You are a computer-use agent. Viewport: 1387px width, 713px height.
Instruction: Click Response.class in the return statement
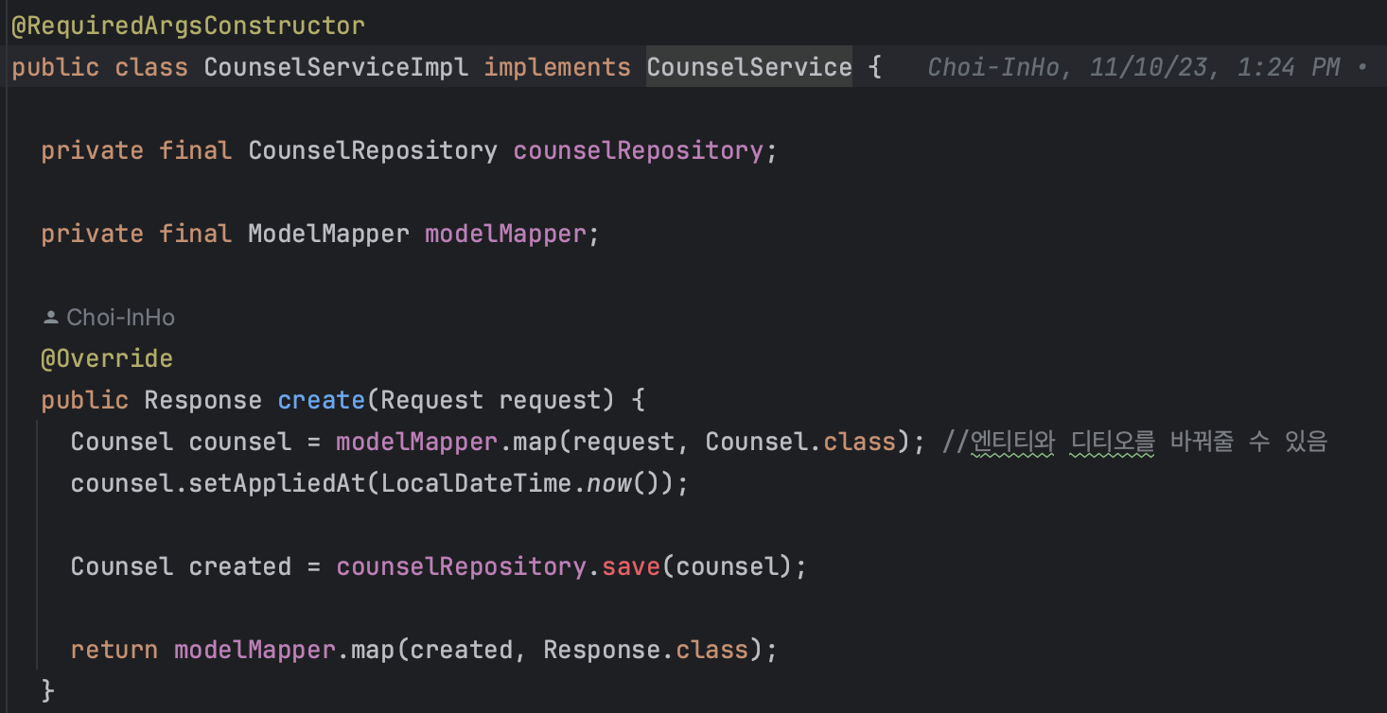(x=646, y=650)
